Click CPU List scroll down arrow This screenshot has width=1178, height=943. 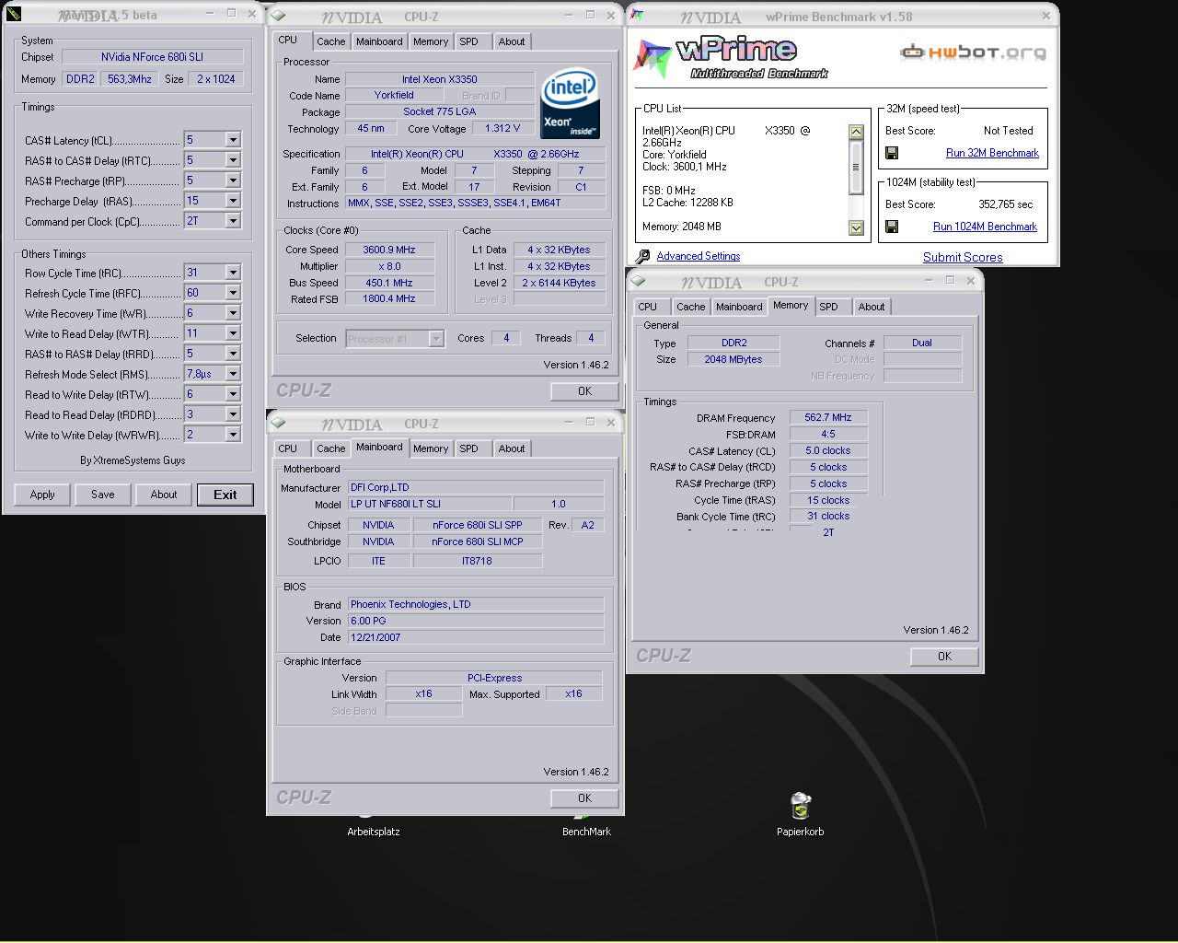tap(856, 227)
